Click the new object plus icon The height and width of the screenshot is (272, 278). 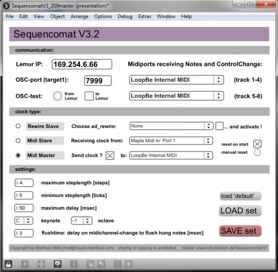coord(24,264)
